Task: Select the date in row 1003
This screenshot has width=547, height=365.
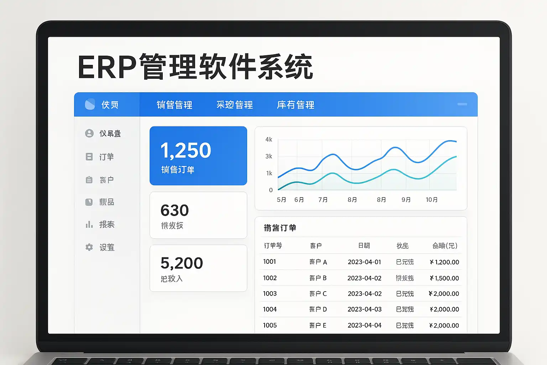Action: tap(365, 294)
